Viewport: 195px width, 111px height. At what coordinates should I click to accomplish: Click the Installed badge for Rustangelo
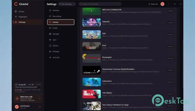point(170,58)
